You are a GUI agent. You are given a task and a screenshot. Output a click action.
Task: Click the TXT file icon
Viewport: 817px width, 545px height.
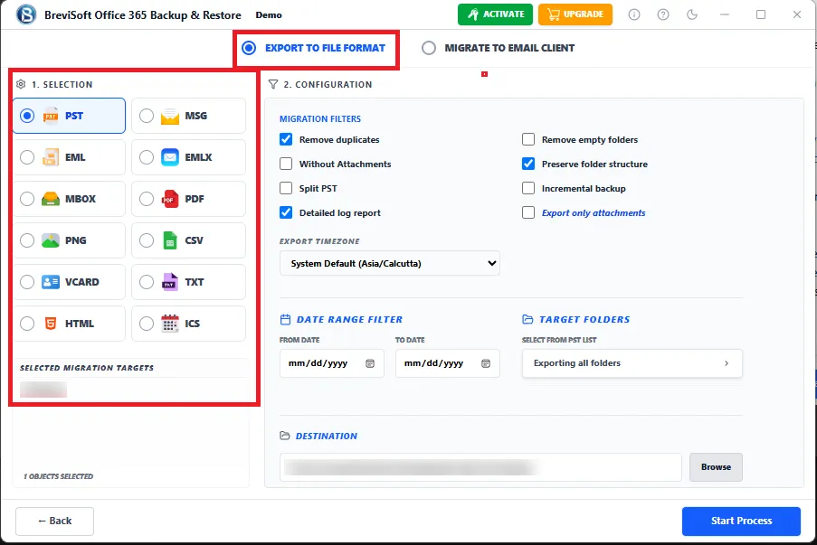pos(170,282)
